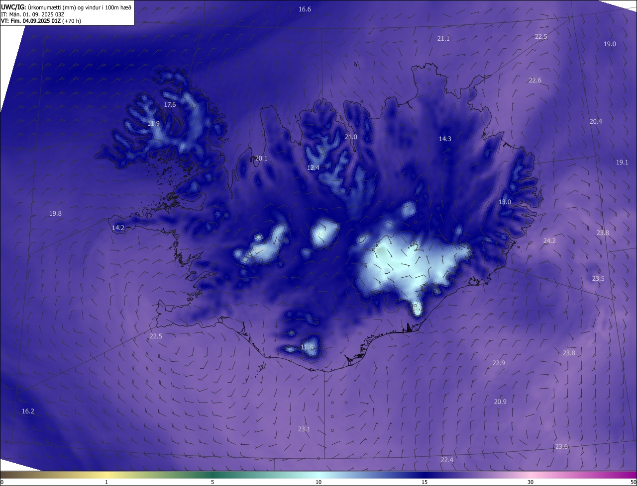The image size is (637, 486).
Task: Click the title text 'Úrkomumætti (mm) og vindur í 100m hæð'
Action: pos(80,7)
